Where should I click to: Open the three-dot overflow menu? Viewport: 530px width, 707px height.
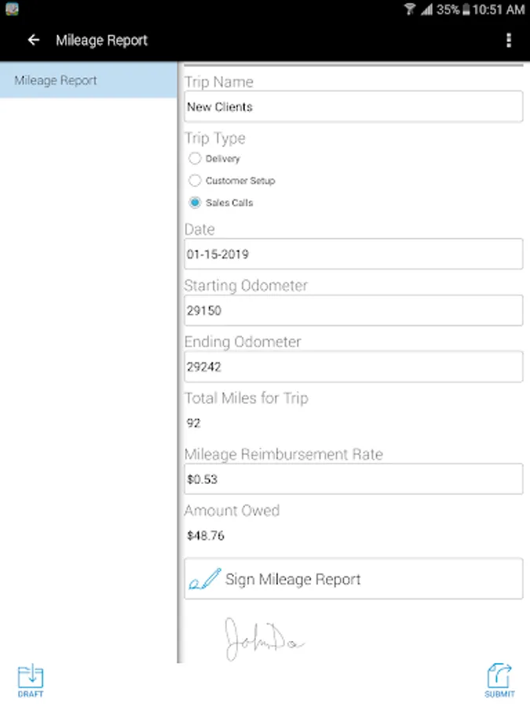coord(509,40)
